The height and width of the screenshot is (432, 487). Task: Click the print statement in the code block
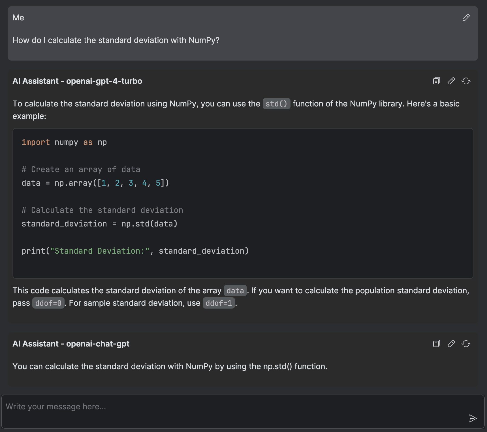[135, 251]
